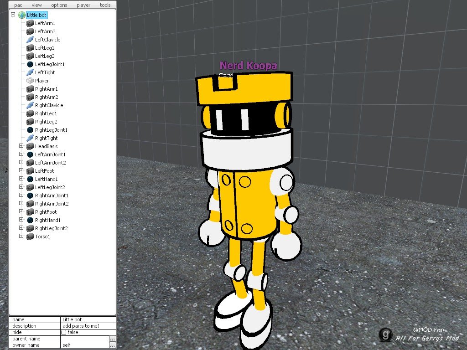Viewport: 467px width, 350px height.
Task: Select the LeftClavicle label
Action: [47, 40]
